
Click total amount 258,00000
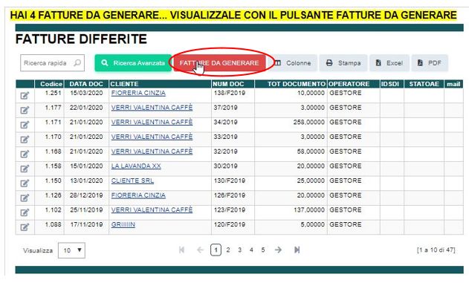point(309,123)
